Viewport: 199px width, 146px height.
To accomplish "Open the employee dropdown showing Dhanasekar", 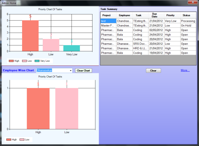I will [x=70, y=70].
